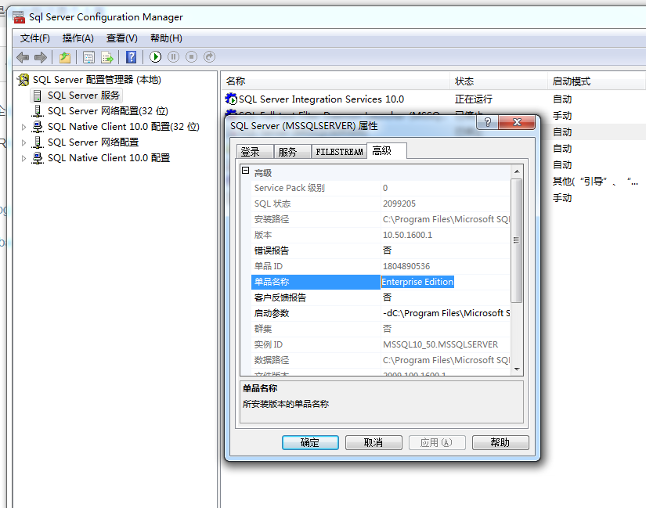Click the restart service icon
Screen dimensions: 646x508
point(208,57)
